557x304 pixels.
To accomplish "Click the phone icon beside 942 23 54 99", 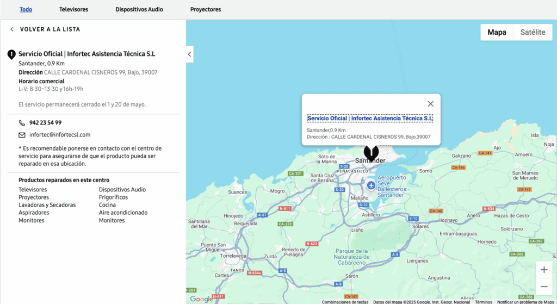I will [x=22, y=123].
